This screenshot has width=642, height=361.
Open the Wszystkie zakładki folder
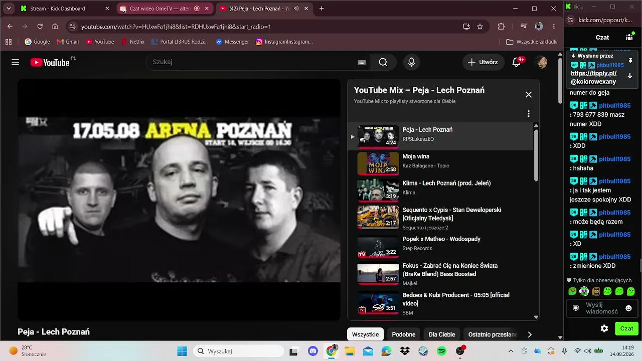[532, 42]
